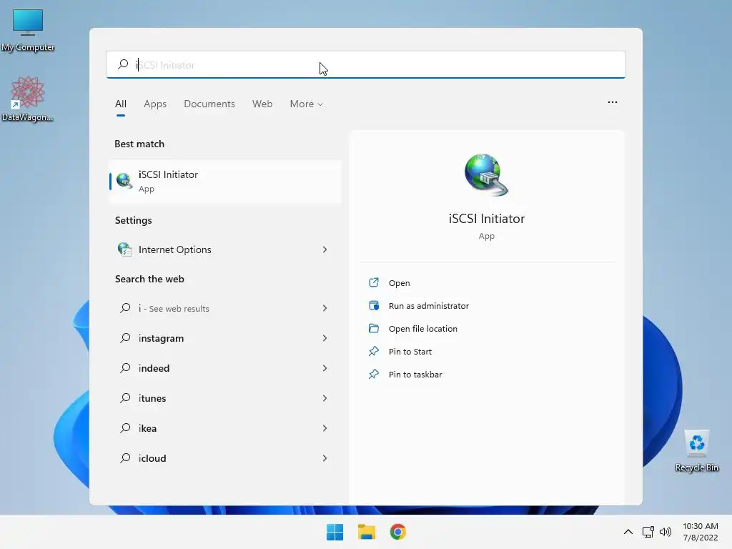Image resolution: width=732 pixels, height=549 pixels.
Task: Click the network tray icon
Action: click(x=648, y=532)
